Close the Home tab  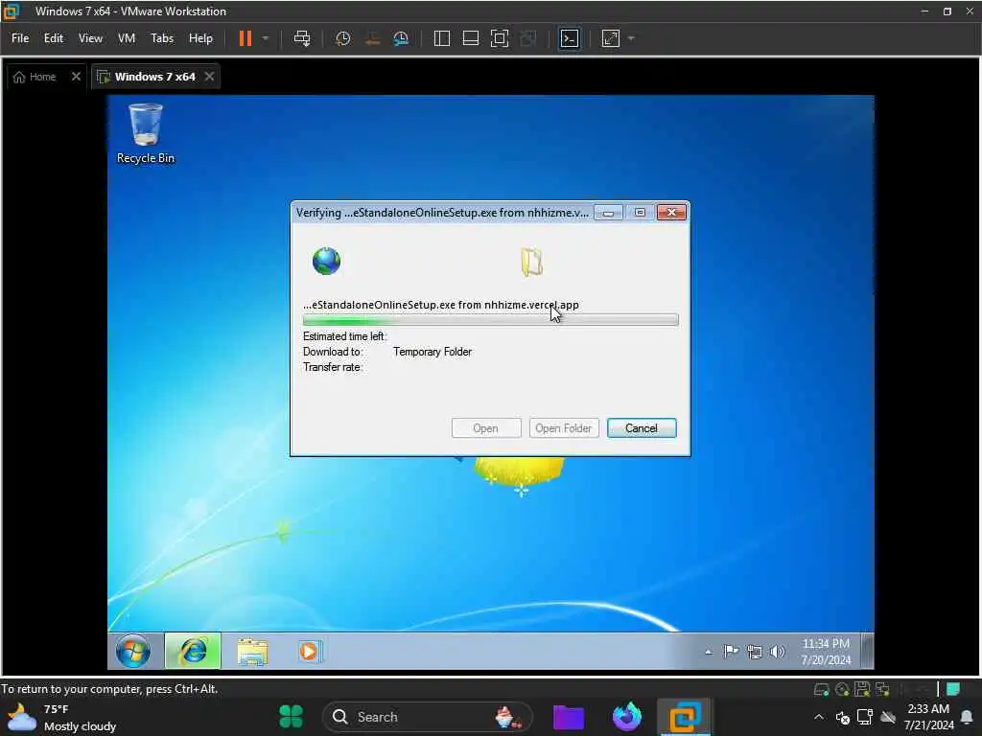point(76,77)
